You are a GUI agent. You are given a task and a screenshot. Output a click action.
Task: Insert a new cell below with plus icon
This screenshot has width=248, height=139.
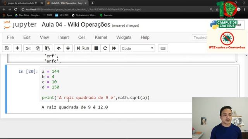coord(17,48)
